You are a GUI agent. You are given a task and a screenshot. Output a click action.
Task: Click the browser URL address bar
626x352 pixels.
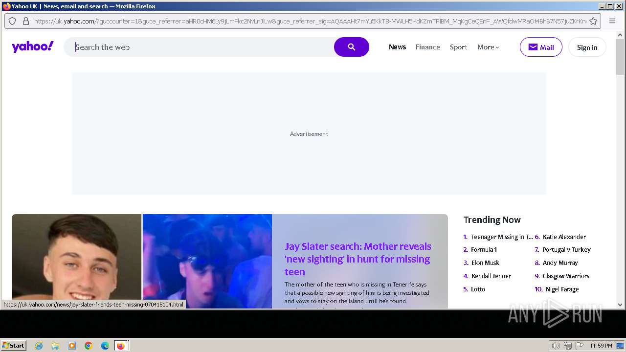point(310,21)
